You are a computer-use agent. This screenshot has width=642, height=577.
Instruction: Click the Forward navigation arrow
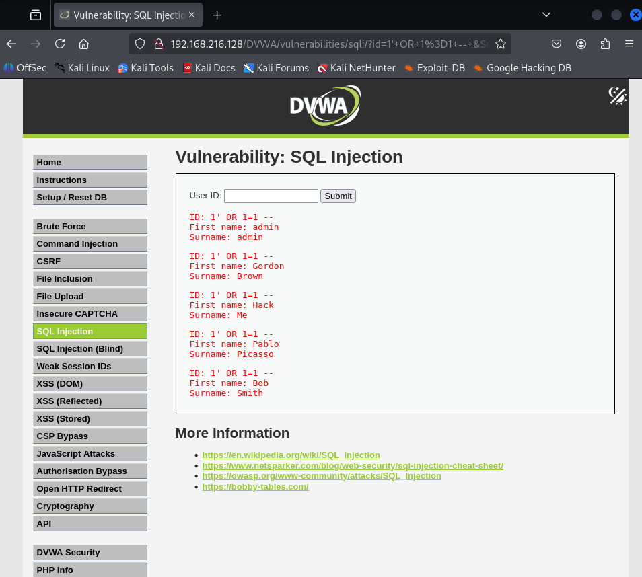pos(36,44)
